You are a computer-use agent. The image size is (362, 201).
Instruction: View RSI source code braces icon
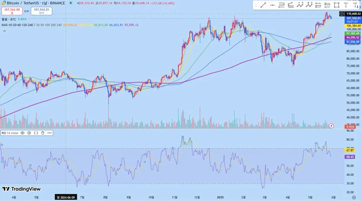[x=36, y=133]
